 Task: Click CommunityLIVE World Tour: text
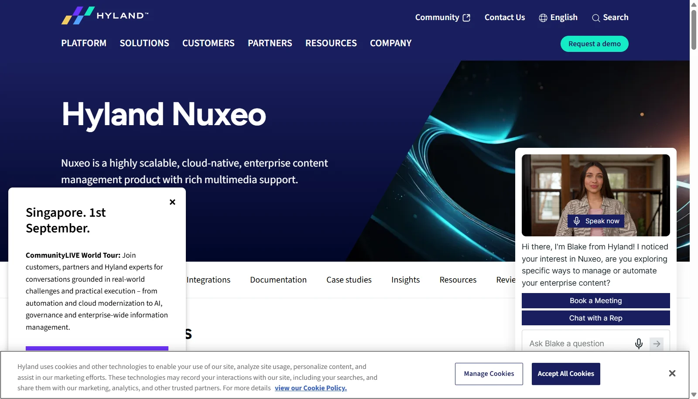click(x=73, y=255)
